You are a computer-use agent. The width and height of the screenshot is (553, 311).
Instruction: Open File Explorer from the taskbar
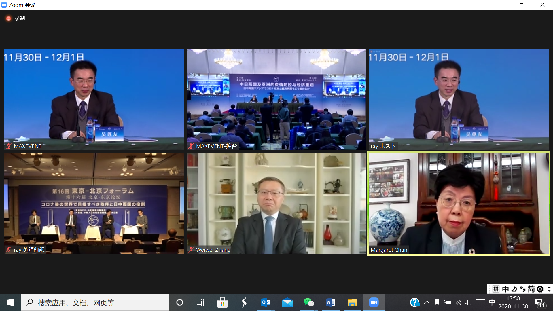[x=352, y=302]
